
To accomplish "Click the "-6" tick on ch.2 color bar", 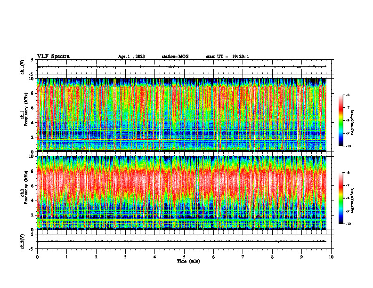I will [348, 173].
